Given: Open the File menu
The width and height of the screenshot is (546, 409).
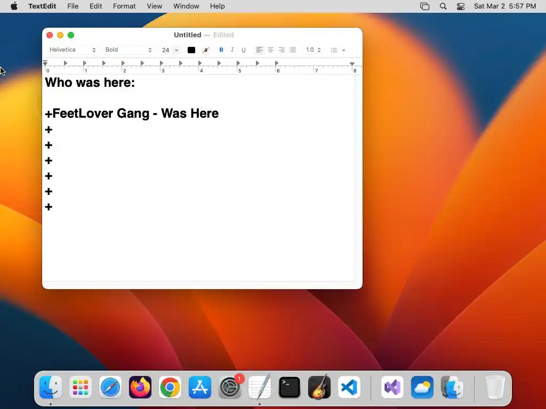Looking at the screenshot, I should 73,6.
